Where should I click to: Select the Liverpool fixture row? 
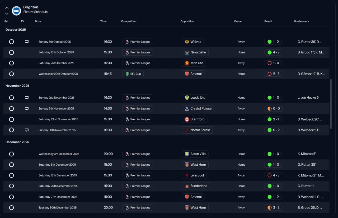(11, 175)
